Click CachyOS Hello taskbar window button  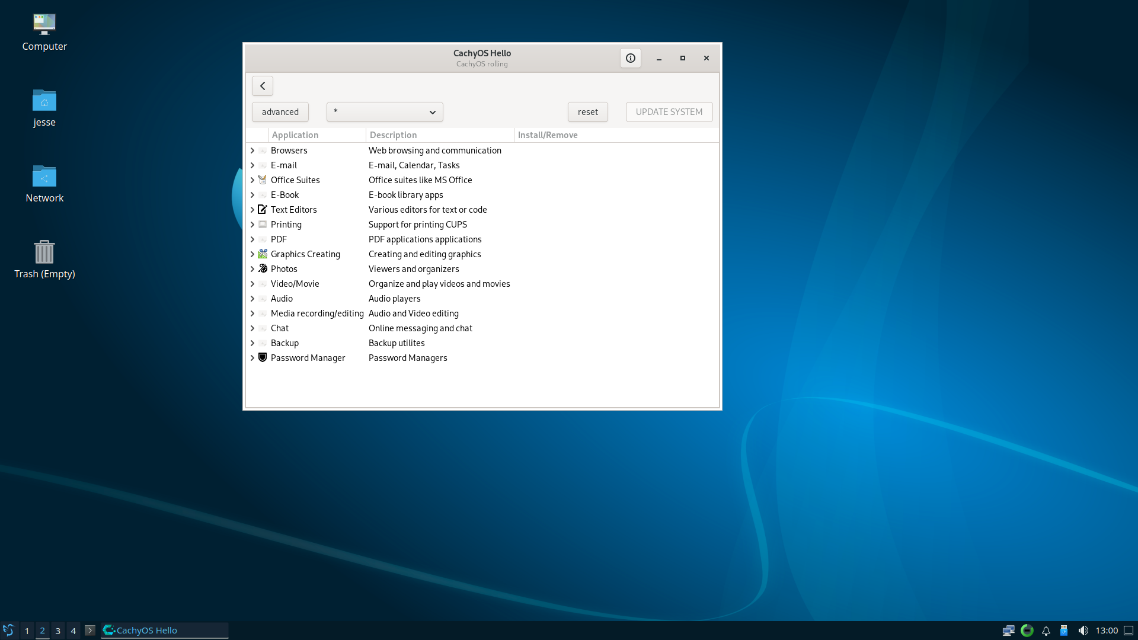(165, 631)
